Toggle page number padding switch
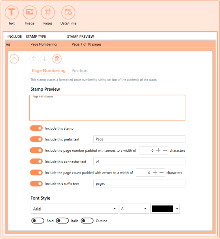The height and width of the screenshot is (239, 220). coord(36,150)
